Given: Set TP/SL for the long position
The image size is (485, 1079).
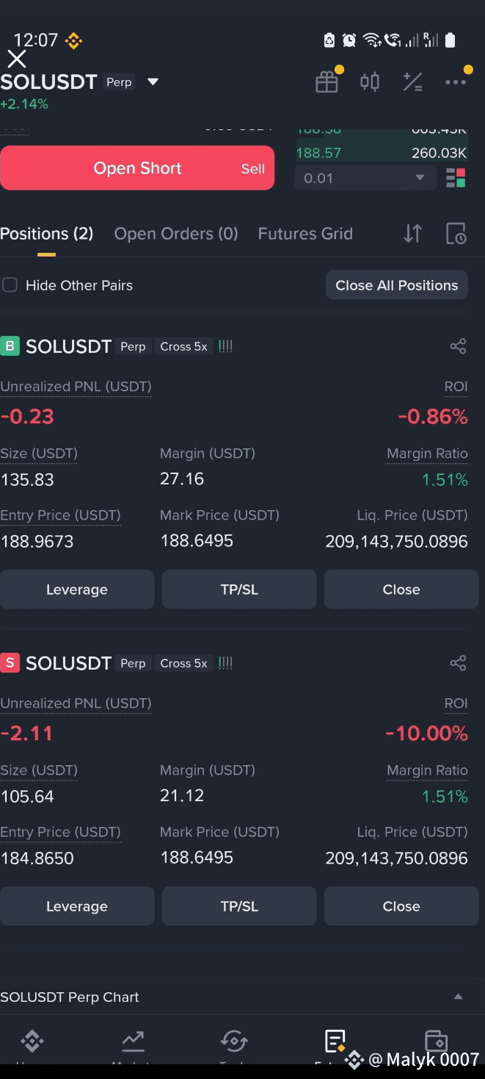Looking at the screenshot, I should tap(239, 589).
